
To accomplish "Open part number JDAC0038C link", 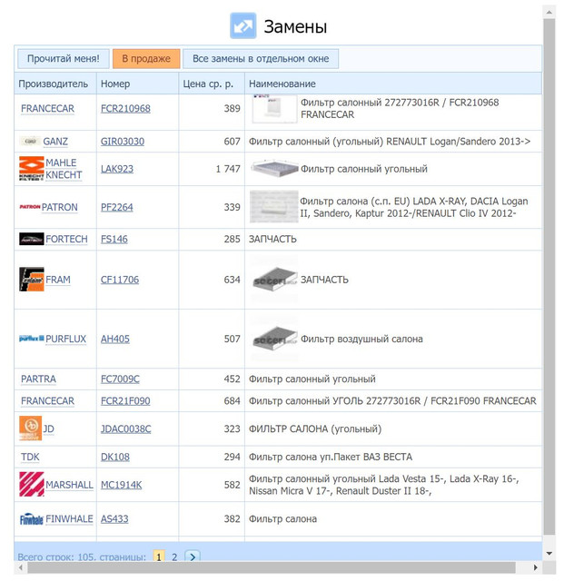I will [125, 428].
